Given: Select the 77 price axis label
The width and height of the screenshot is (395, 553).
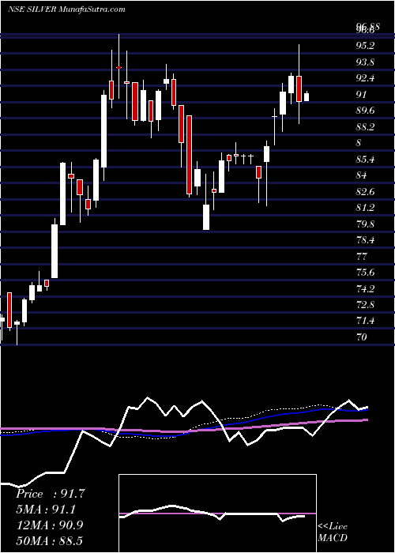Looking at the screenshot, I should pos(362,256).
